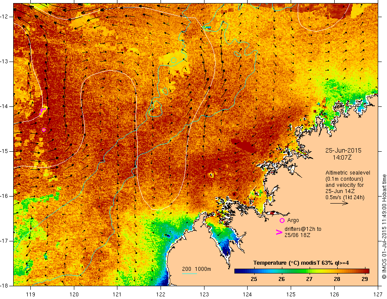Click the Argo float marker near 119.3E
Image resolution: width=387 pixels, height=299 pixels.
click(44, 130)
